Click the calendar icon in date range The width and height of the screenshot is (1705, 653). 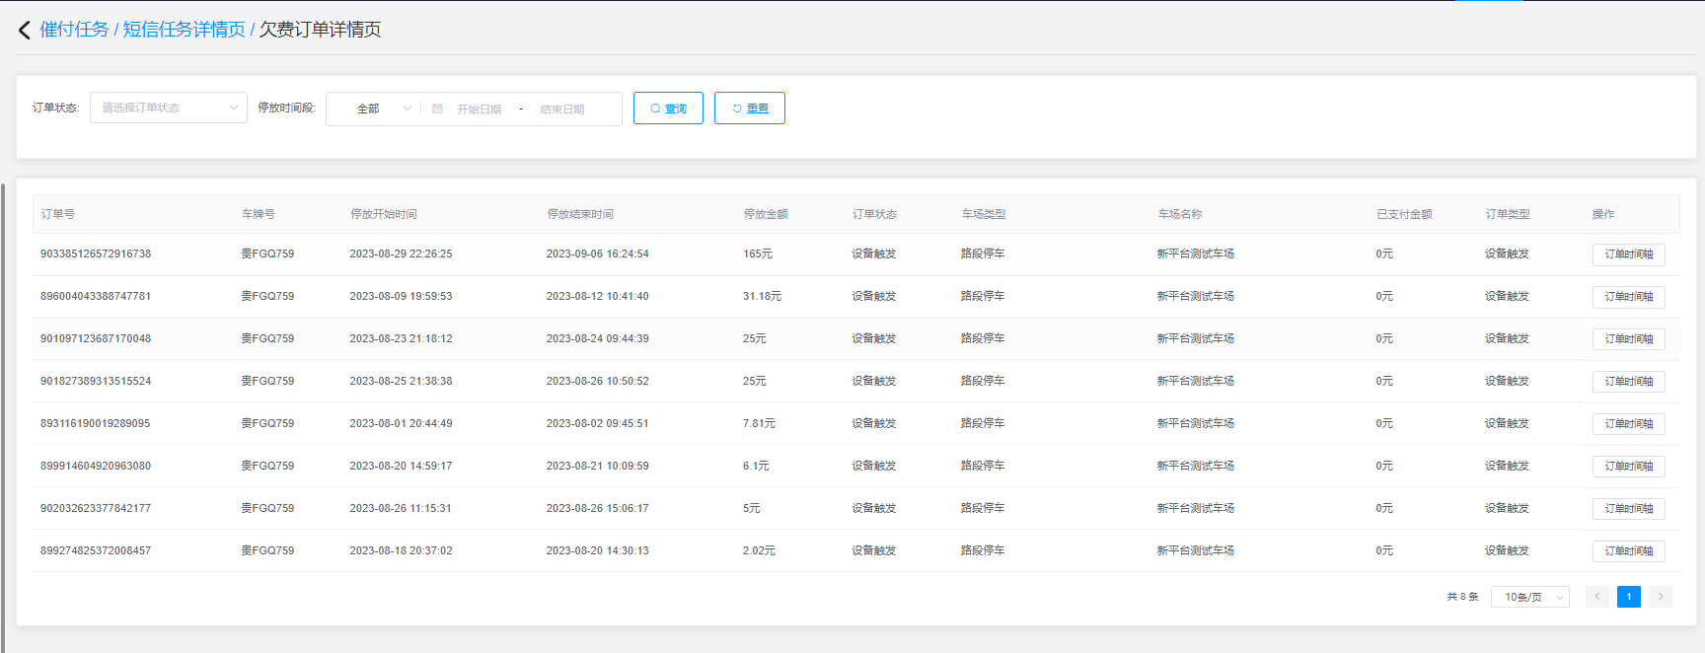(x=437, y=109)
